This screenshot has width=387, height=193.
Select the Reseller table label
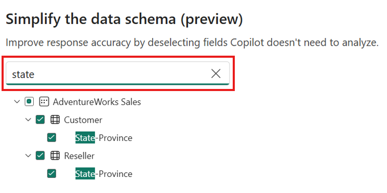click(x=79, y=156)
